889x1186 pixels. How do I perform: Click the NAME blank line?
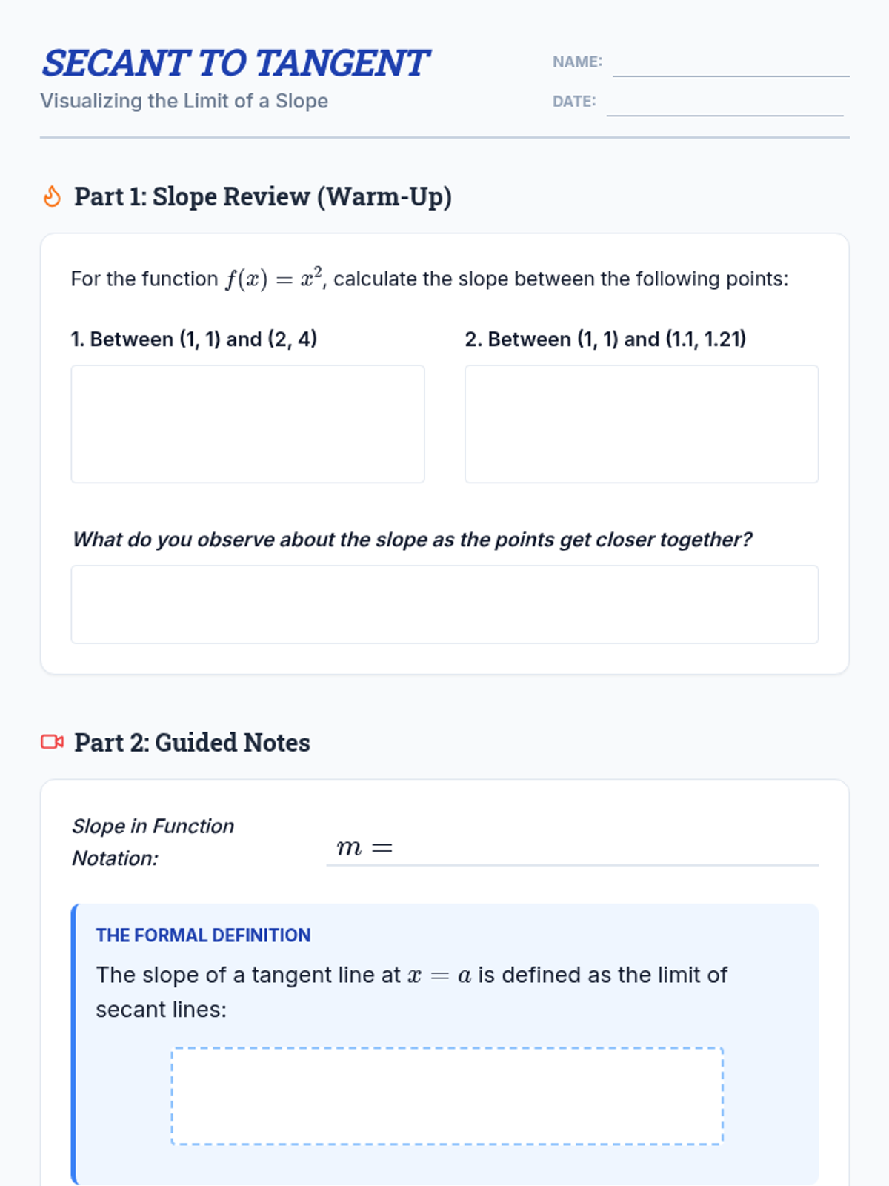pos(730,65)
